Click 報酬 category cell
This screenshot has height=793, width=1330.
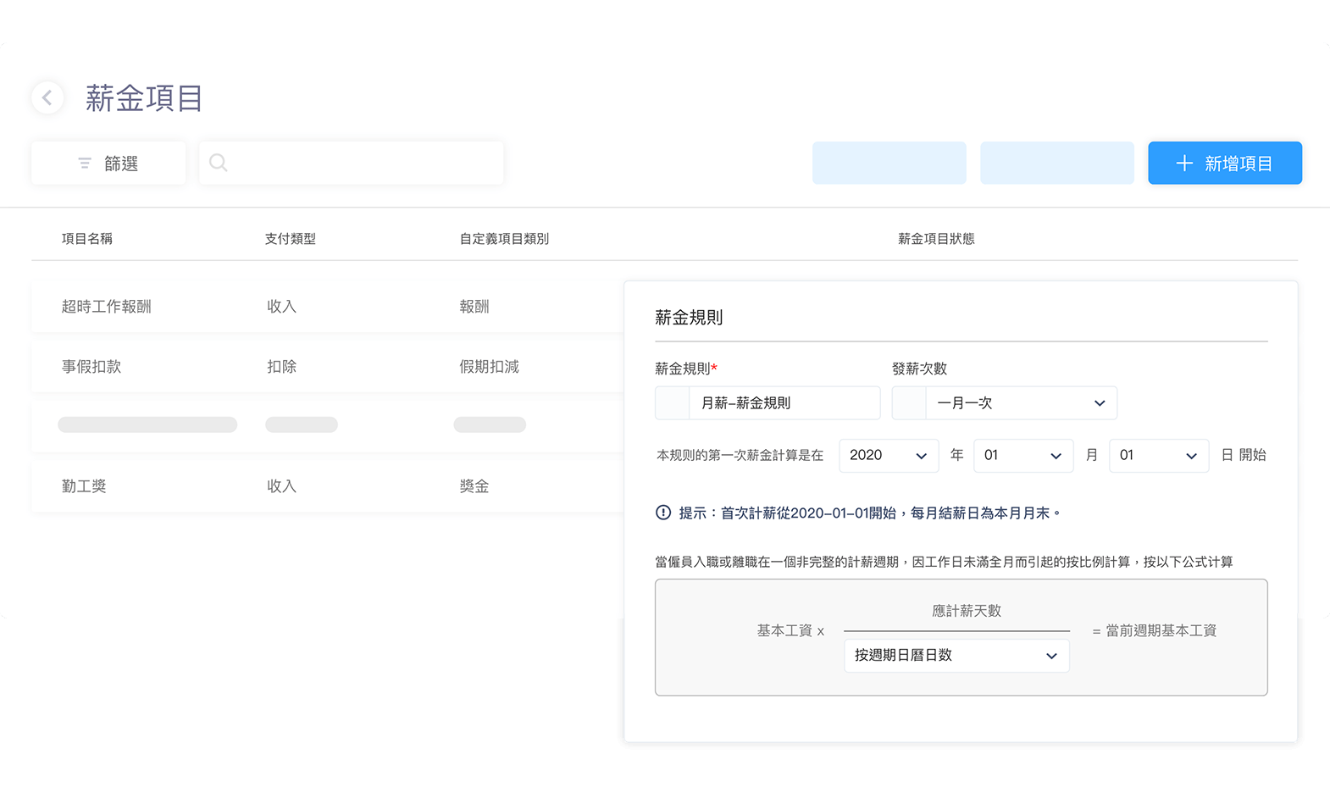point(474,307)
